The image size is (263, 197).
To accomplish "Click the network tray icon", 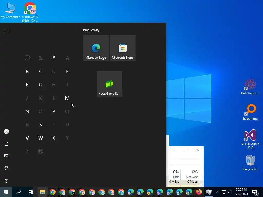I will click(224, 192).
